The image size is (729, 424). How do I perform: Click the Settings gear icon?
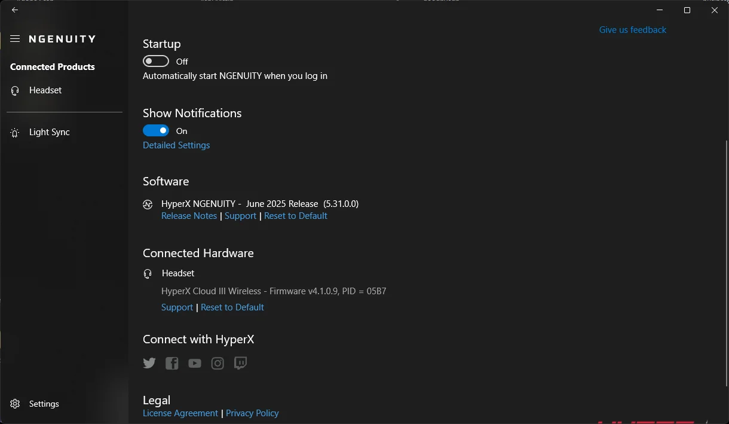tap(16, 404)
